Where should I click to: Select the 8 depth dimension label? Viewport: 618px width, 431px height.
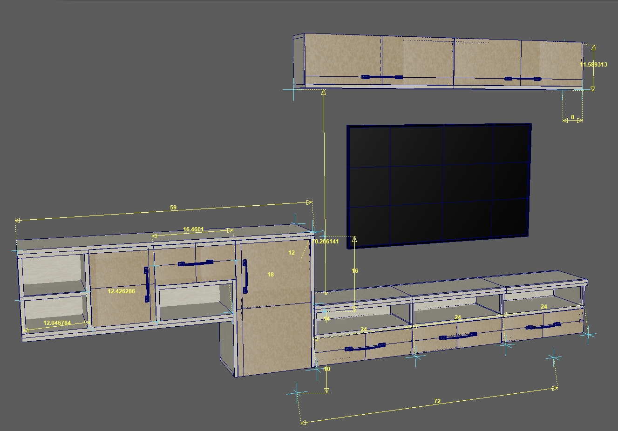[572, 117]
